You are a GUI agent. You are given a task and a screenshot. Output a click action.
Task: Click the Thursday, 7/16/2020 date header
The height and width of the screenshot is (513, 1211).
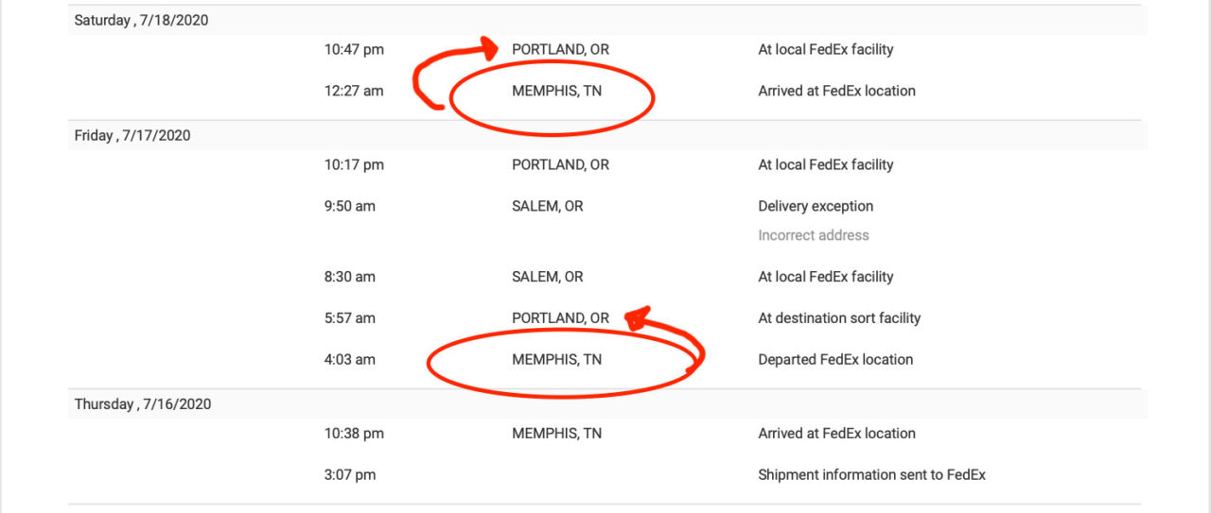tap(143, 403)
